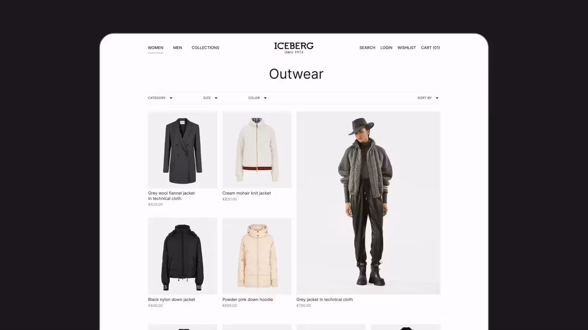The height and width of the screenshot is (330, 588).
Task: Open the large model photo with hat
Action: [368, 203]
